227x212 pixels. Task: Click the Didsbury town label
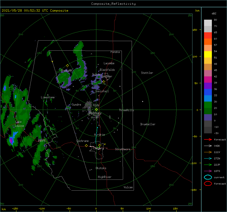click(x=95, y=113)
